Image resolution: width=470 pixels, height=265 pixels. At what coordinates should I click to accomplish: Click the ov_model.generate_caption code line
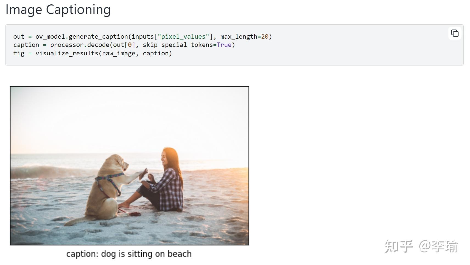pos(142,36)
